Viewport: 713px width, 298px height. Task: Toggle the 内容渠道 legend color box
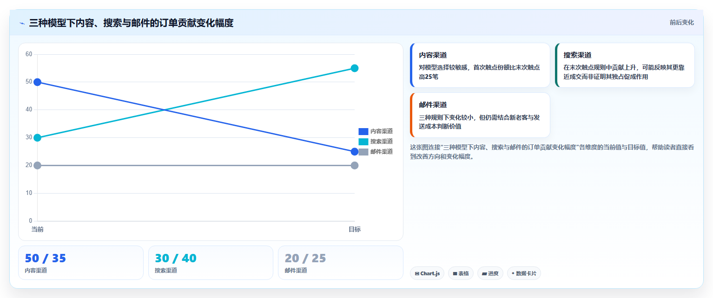363,131
